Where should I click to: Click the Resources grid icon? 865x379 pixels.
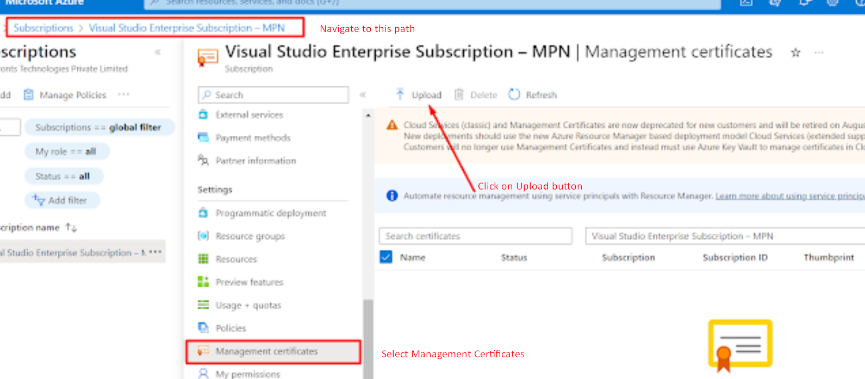(x=203, y=259)
